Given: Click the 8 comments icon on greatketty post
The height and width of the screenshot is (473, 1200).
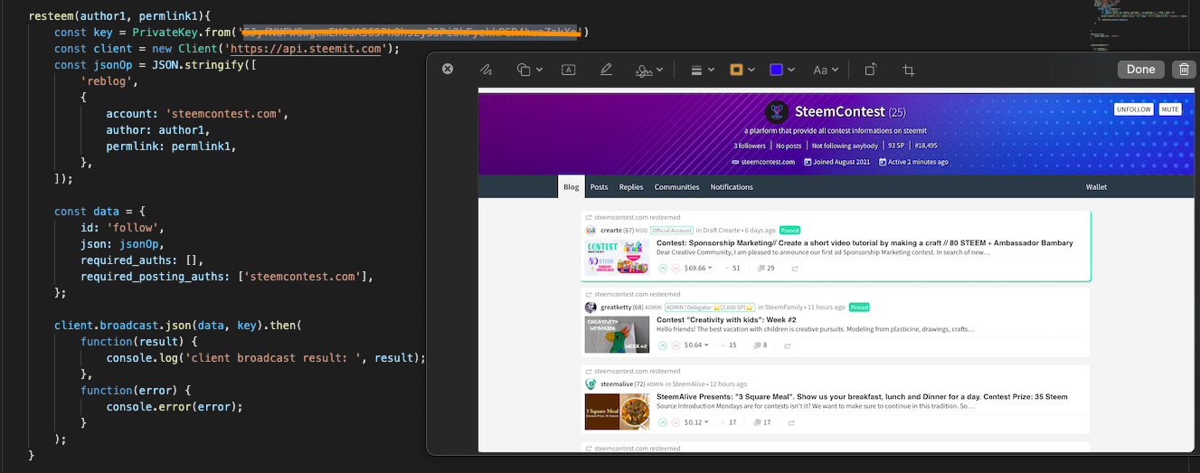Looking at the screenshot, I should [760, 345].
